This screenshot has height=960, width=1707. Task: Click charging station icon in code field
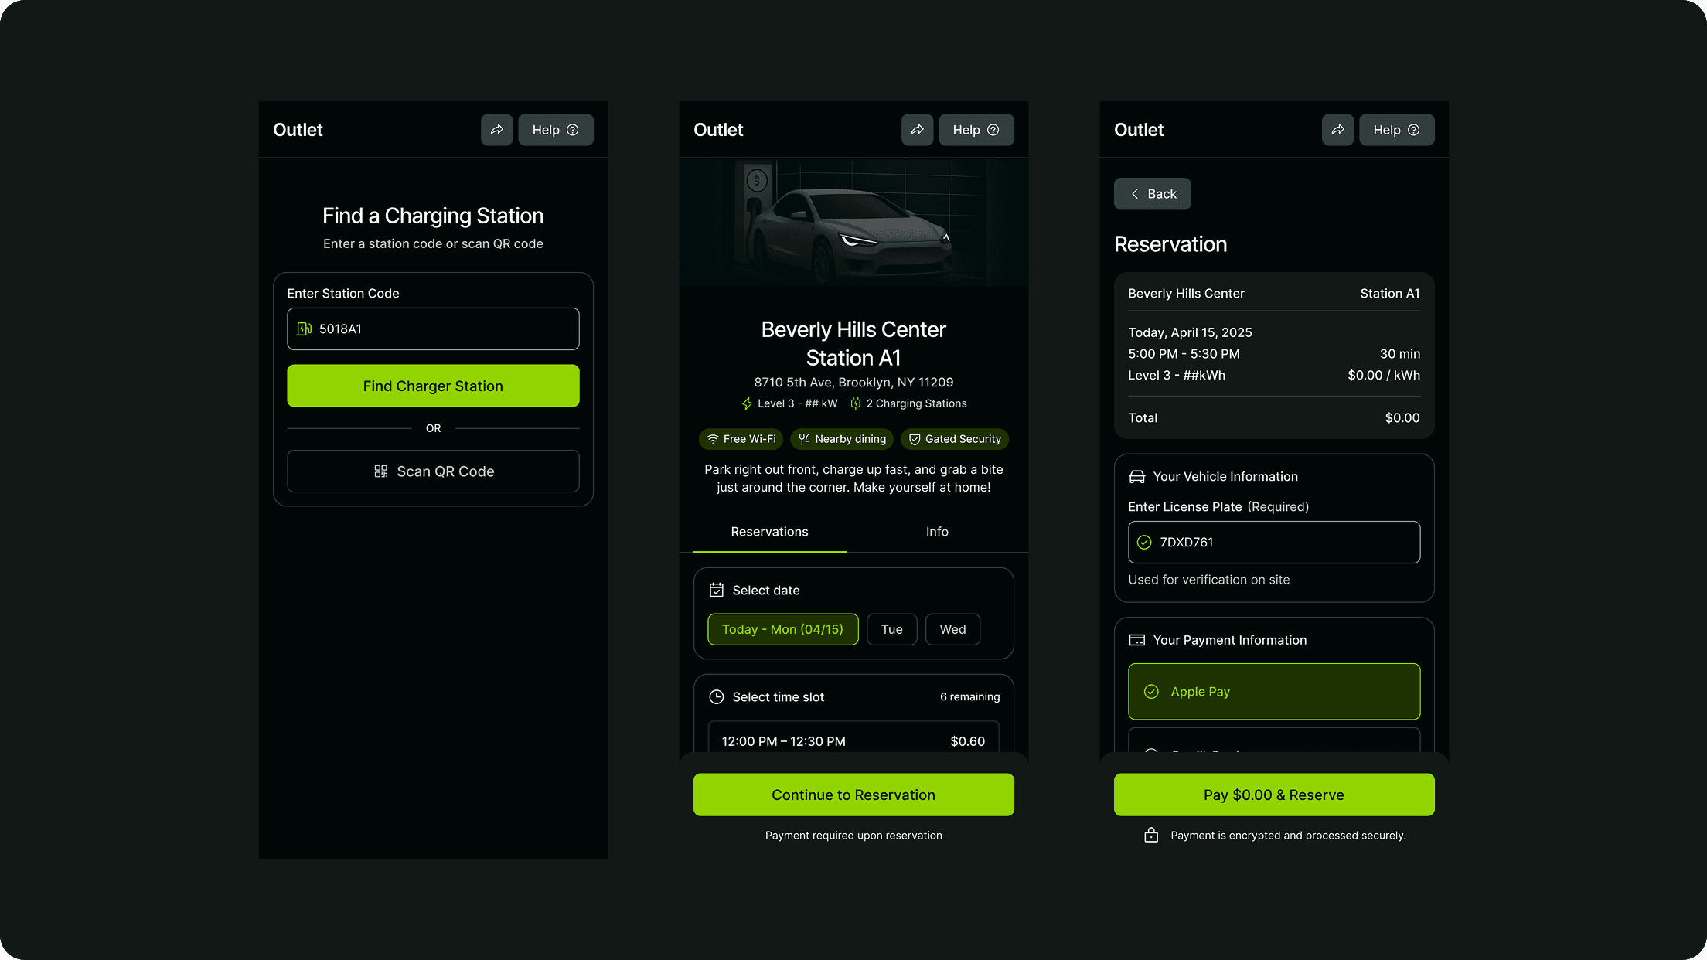(x=305, y=329)
